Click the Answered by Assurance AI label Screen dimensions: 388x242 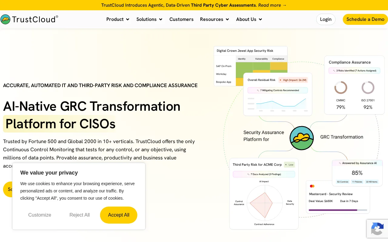[x=357, y=163]
